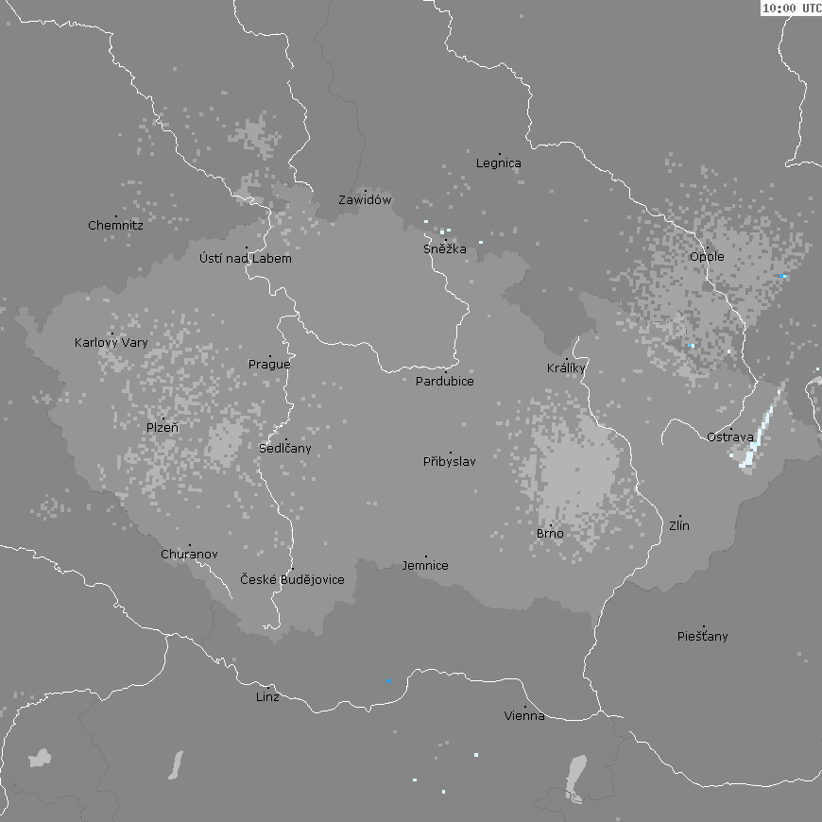Click the Brno city marker label
This screenshot has width=822, height=822.
pos(550,533)
